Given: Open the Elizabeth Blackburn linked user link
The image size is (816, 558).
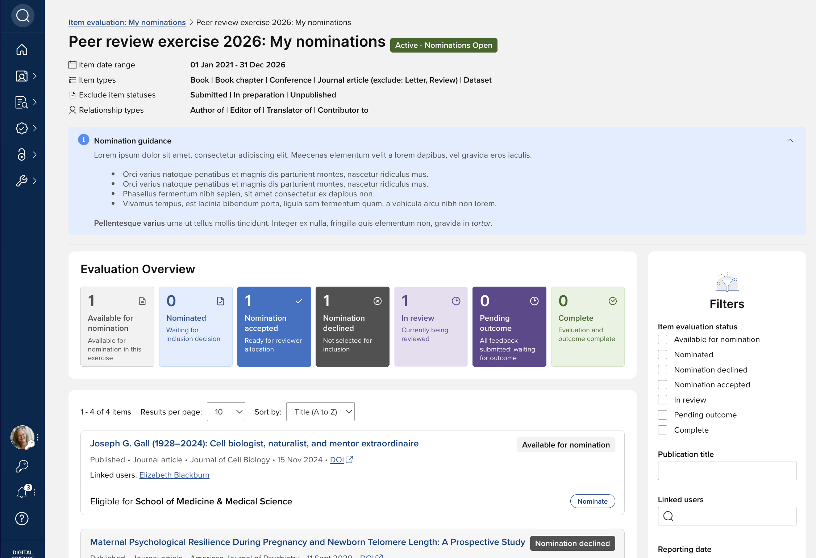Looking at the screenshot, I should pyautogui.click(x=174, y=475).
